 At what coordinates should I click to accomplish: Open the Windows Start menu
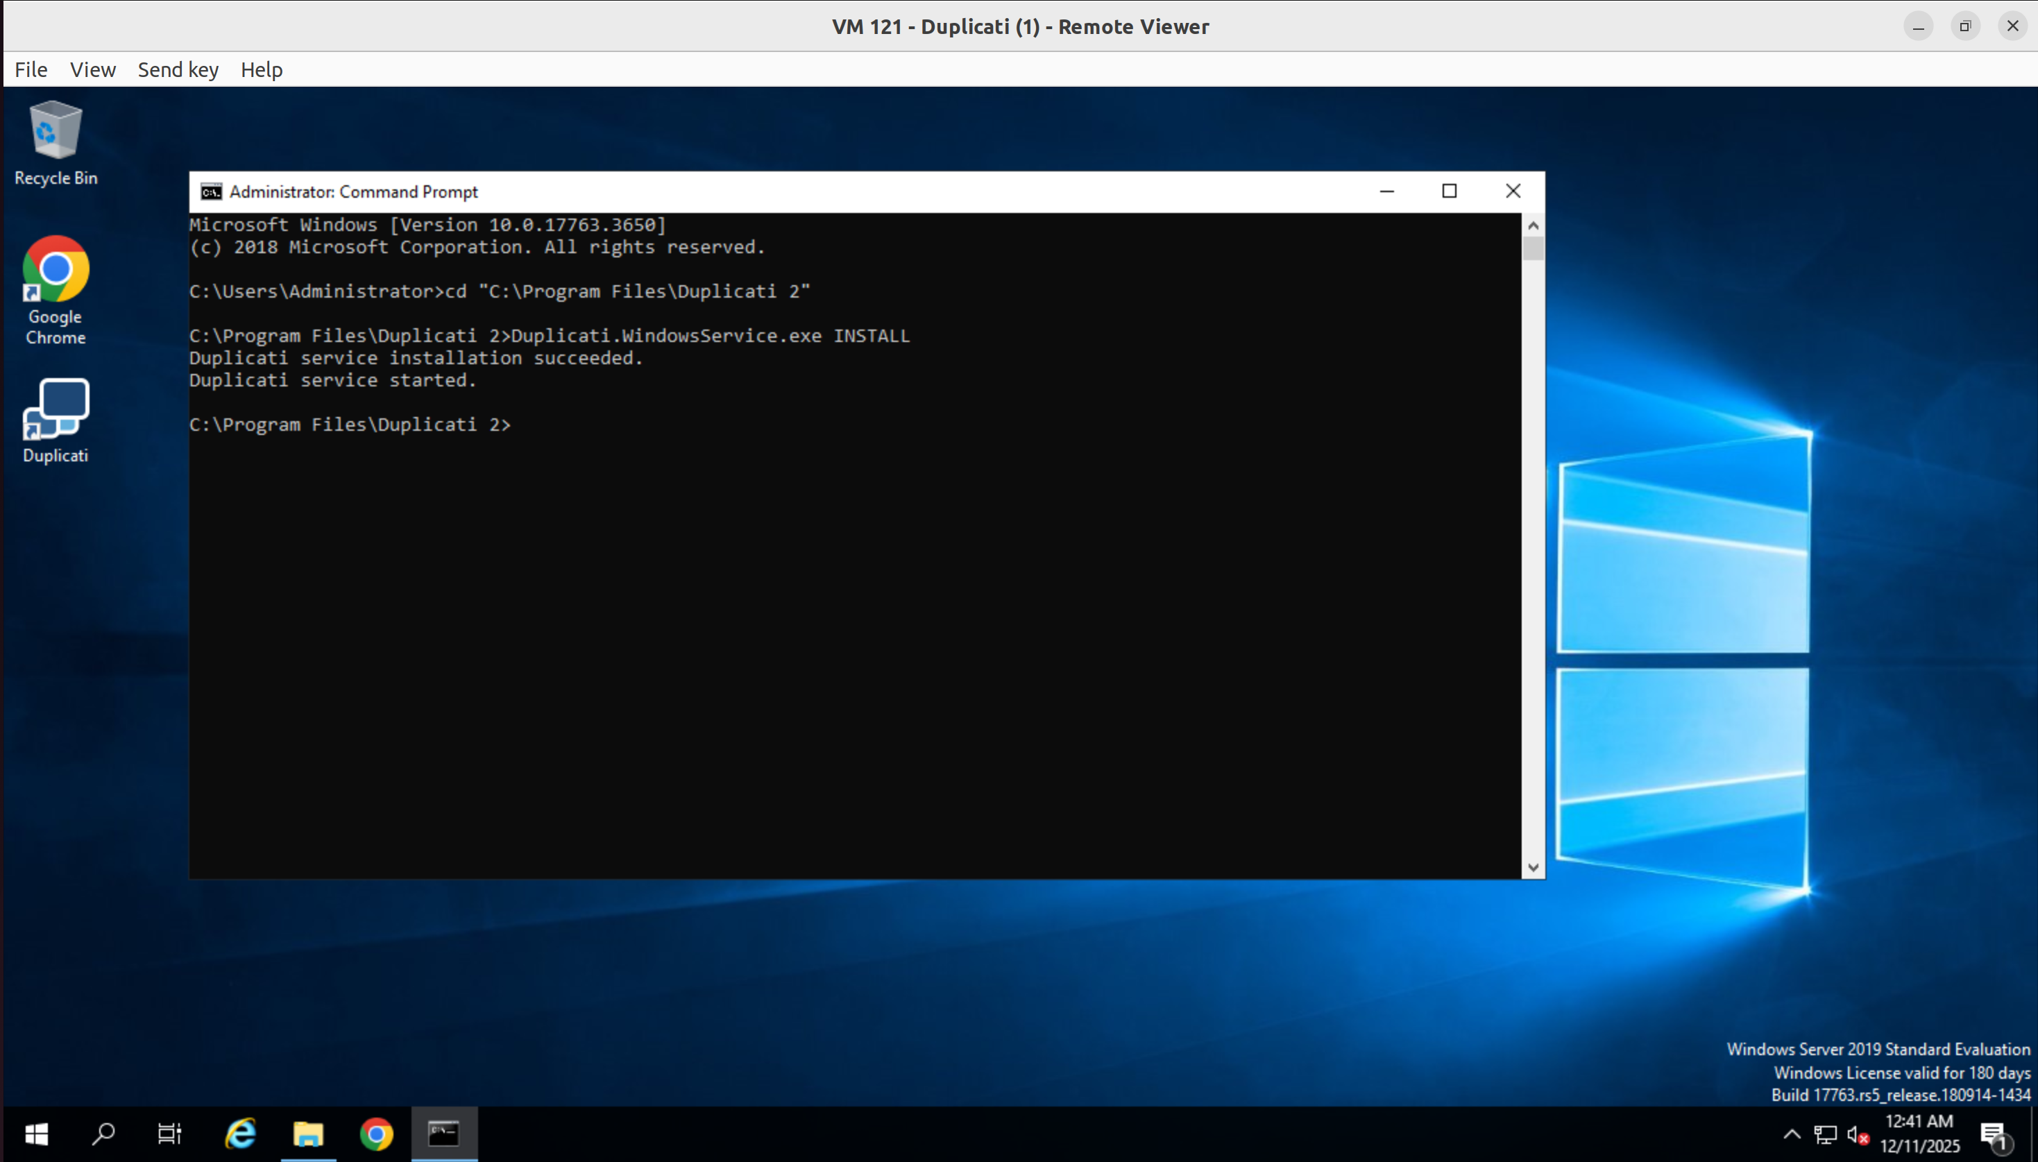pyautogui.click(x=36, y=1134)
